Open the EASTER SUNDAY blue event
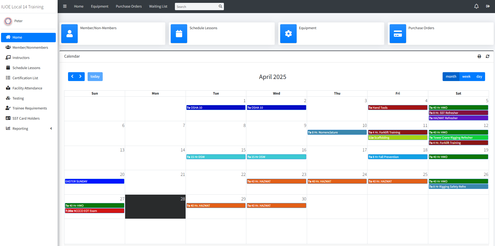The width and height of the screenshot is (495, 246). point(94,181)
